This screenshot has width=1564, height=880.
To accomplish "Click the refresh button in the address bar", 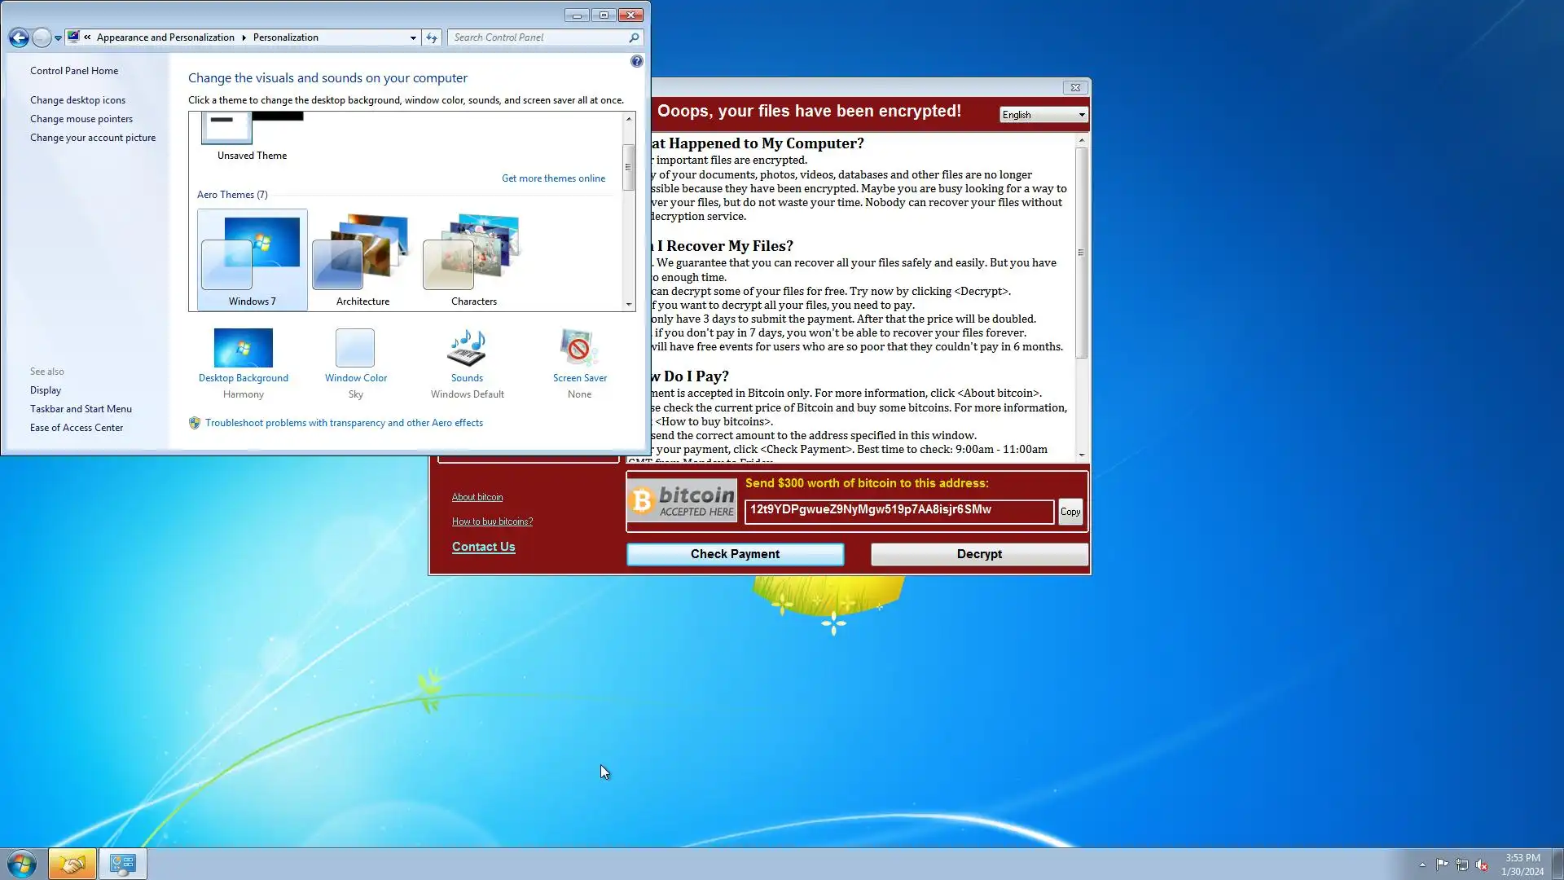I will pos(432,37).
